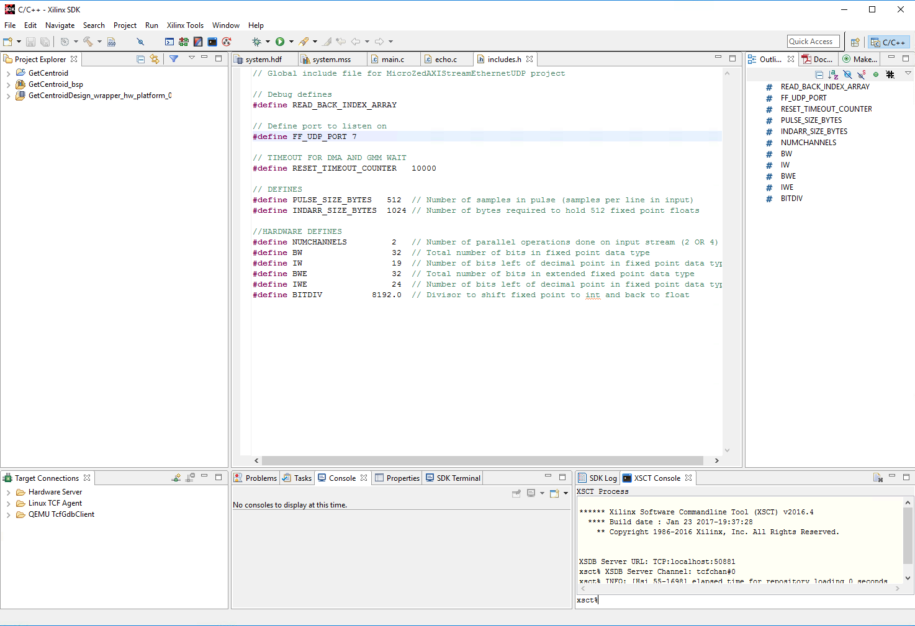This screenshot has height=626, width=915.
Task: Collapse All in Project Explorer
Action: point(141,59)
